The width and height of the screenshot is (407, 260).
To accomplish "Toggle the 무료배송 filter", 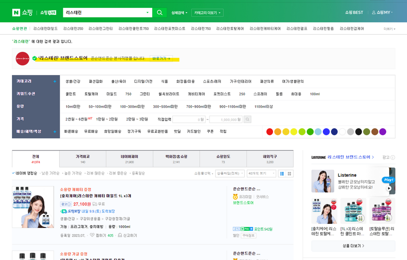I will [x=91, y=131].
